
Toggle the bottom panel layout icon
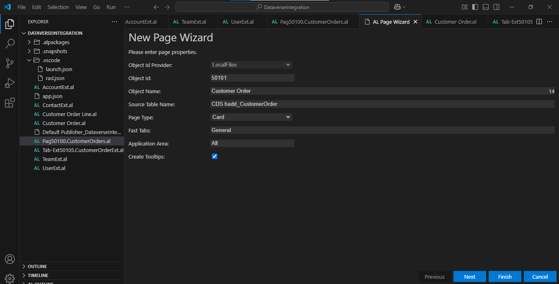pos(486,7)
